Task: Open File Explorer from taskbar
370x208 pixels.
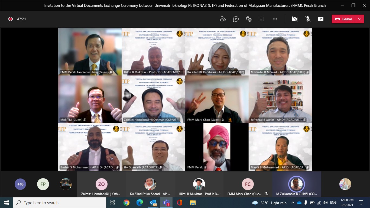Action: 193,203
